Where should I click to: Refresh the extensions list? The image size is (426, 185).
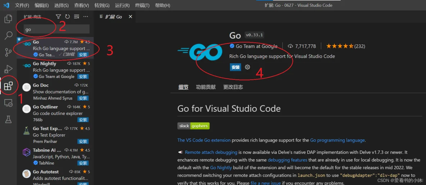click(67, 17)
